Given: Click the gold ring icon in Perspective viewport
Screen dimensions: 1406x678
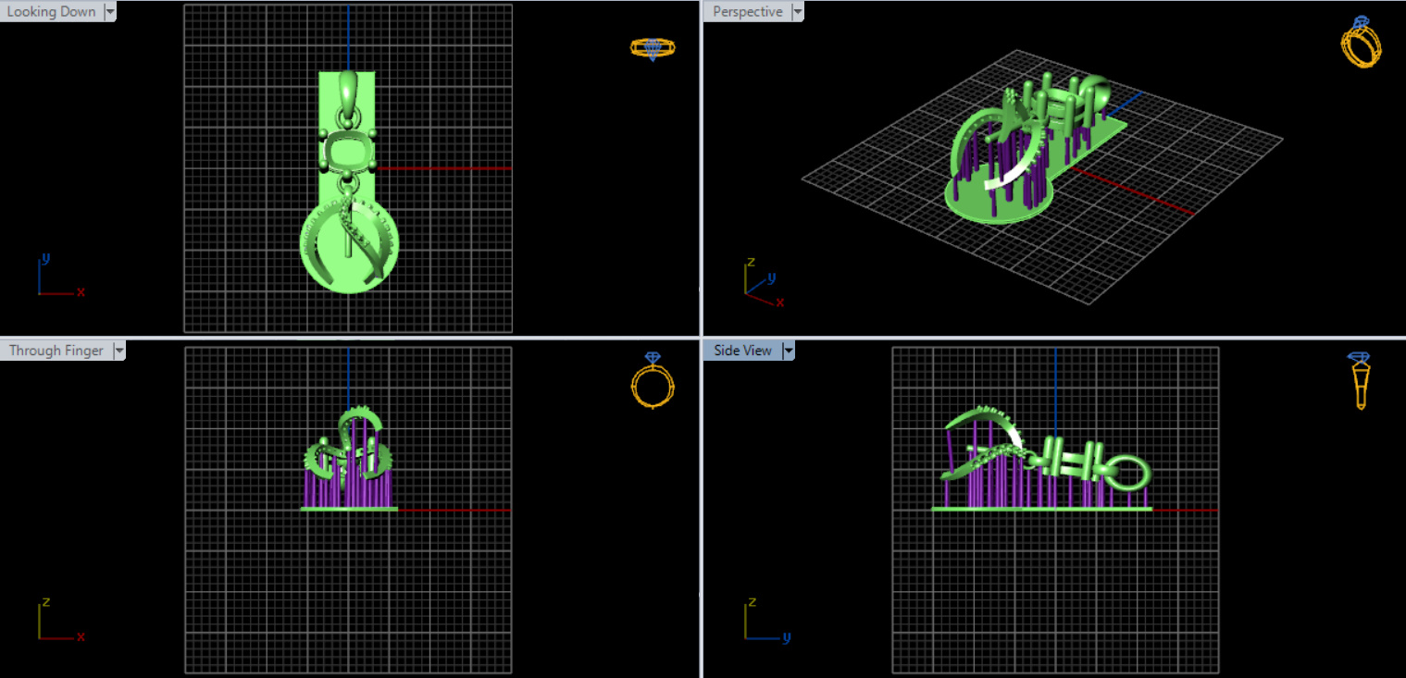Looking at the screenshot, I should [1362, 43].
